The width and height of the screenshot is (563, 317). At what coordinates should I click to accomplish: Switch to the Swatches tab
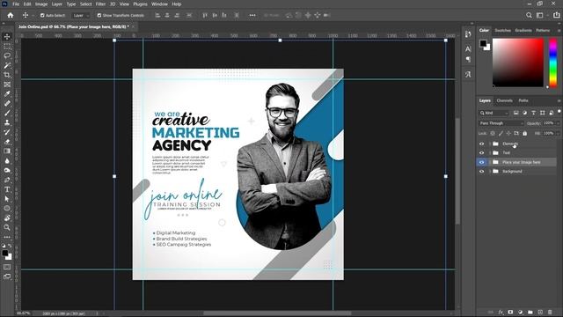(502, 31)
